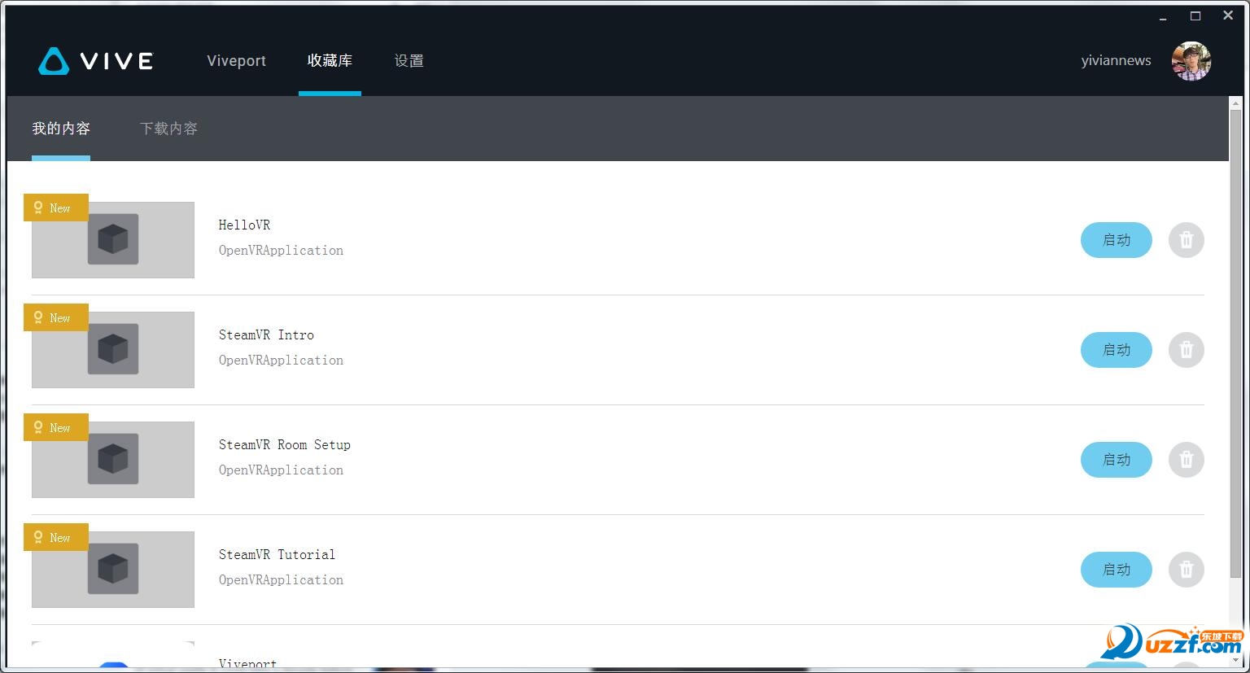The width and height of the screenshot is (1250, 673).
Task: Select the 收藏库 library tab
Action: coord(330,61)
